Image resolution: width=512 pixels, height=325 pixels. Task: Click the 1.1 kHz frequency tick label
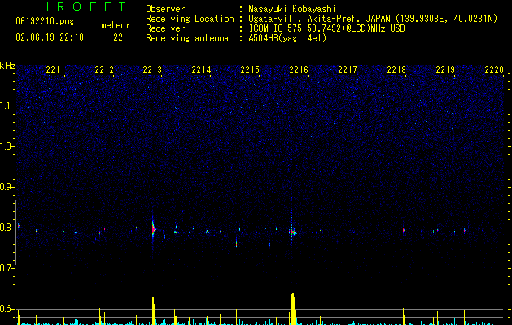click(7, 106)
